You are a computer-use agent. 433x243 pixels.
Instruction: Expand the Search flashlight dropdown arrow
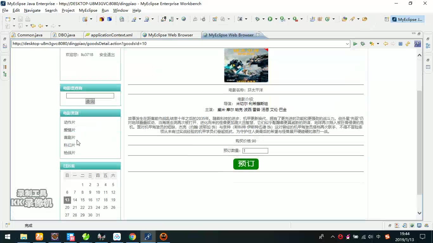(359, 19)
